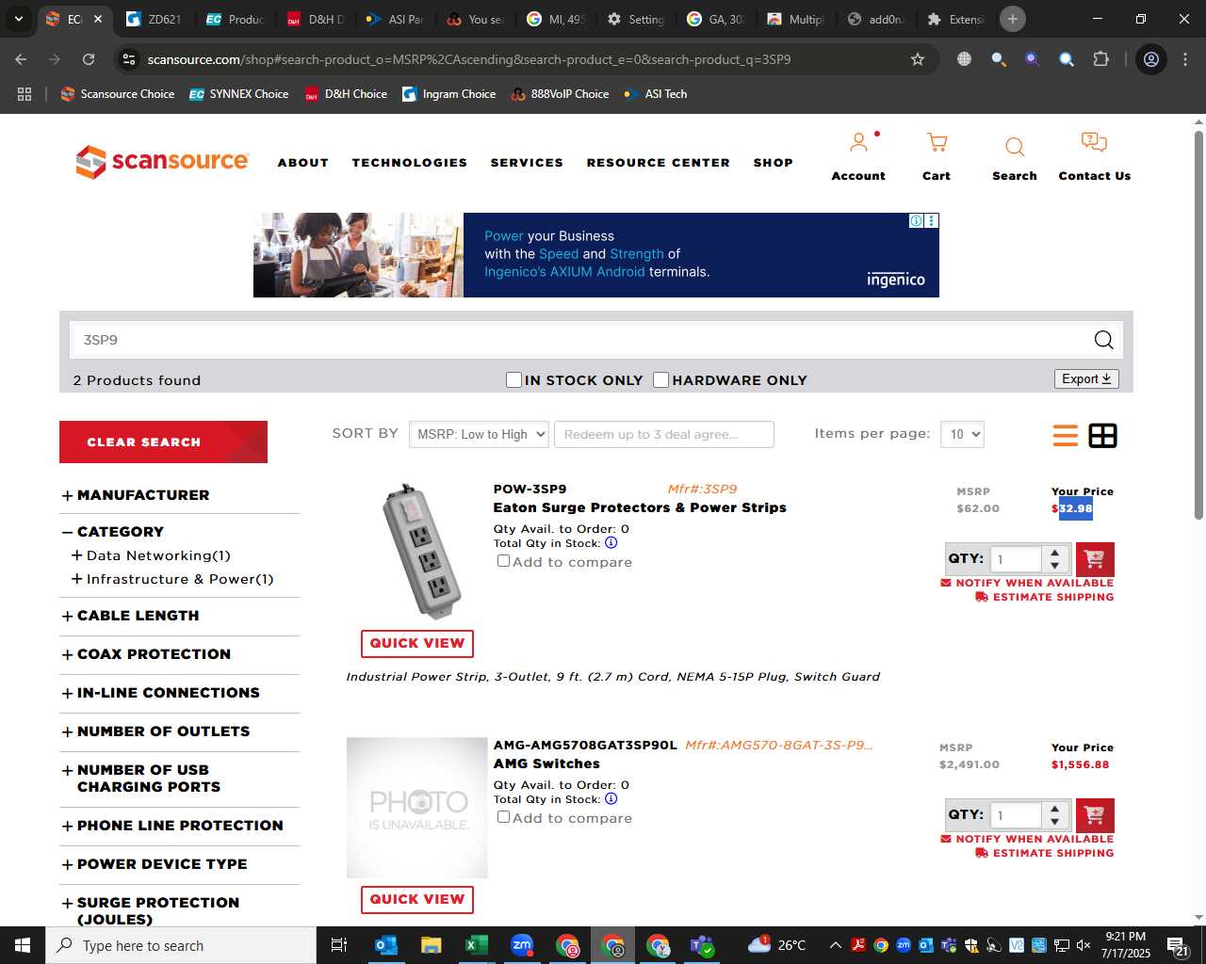Expand the NUMBER OF OUTLETS filter
This screenshot has width=1206, height=964.
(x=155, y=731)
